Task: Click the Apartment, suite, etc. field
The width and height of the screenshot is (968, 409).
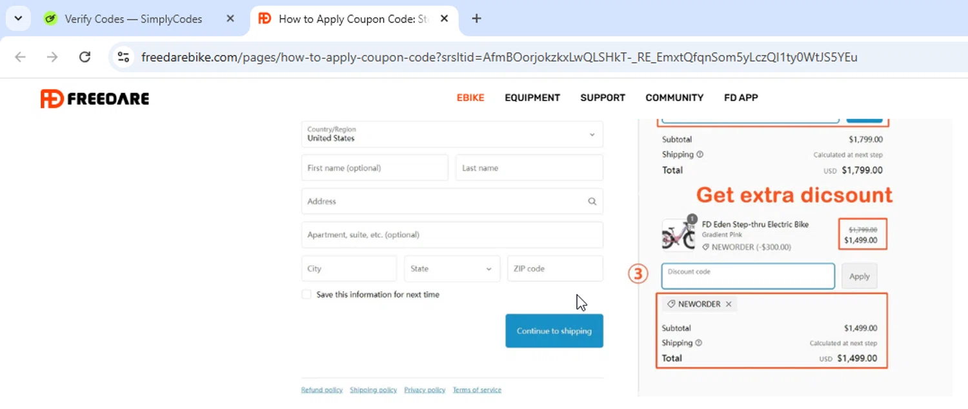Action: coord(452,235)
